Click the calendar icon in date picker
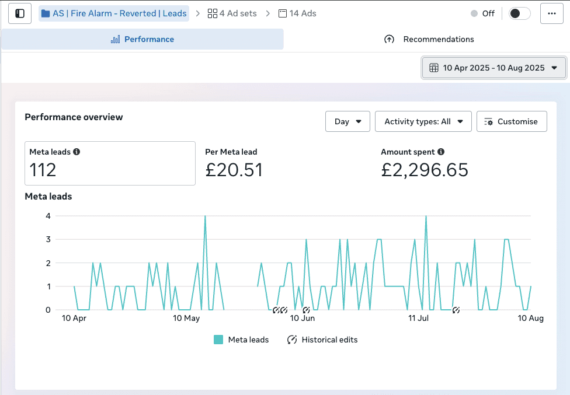This screenshot has height=395, width=570. 434,68
